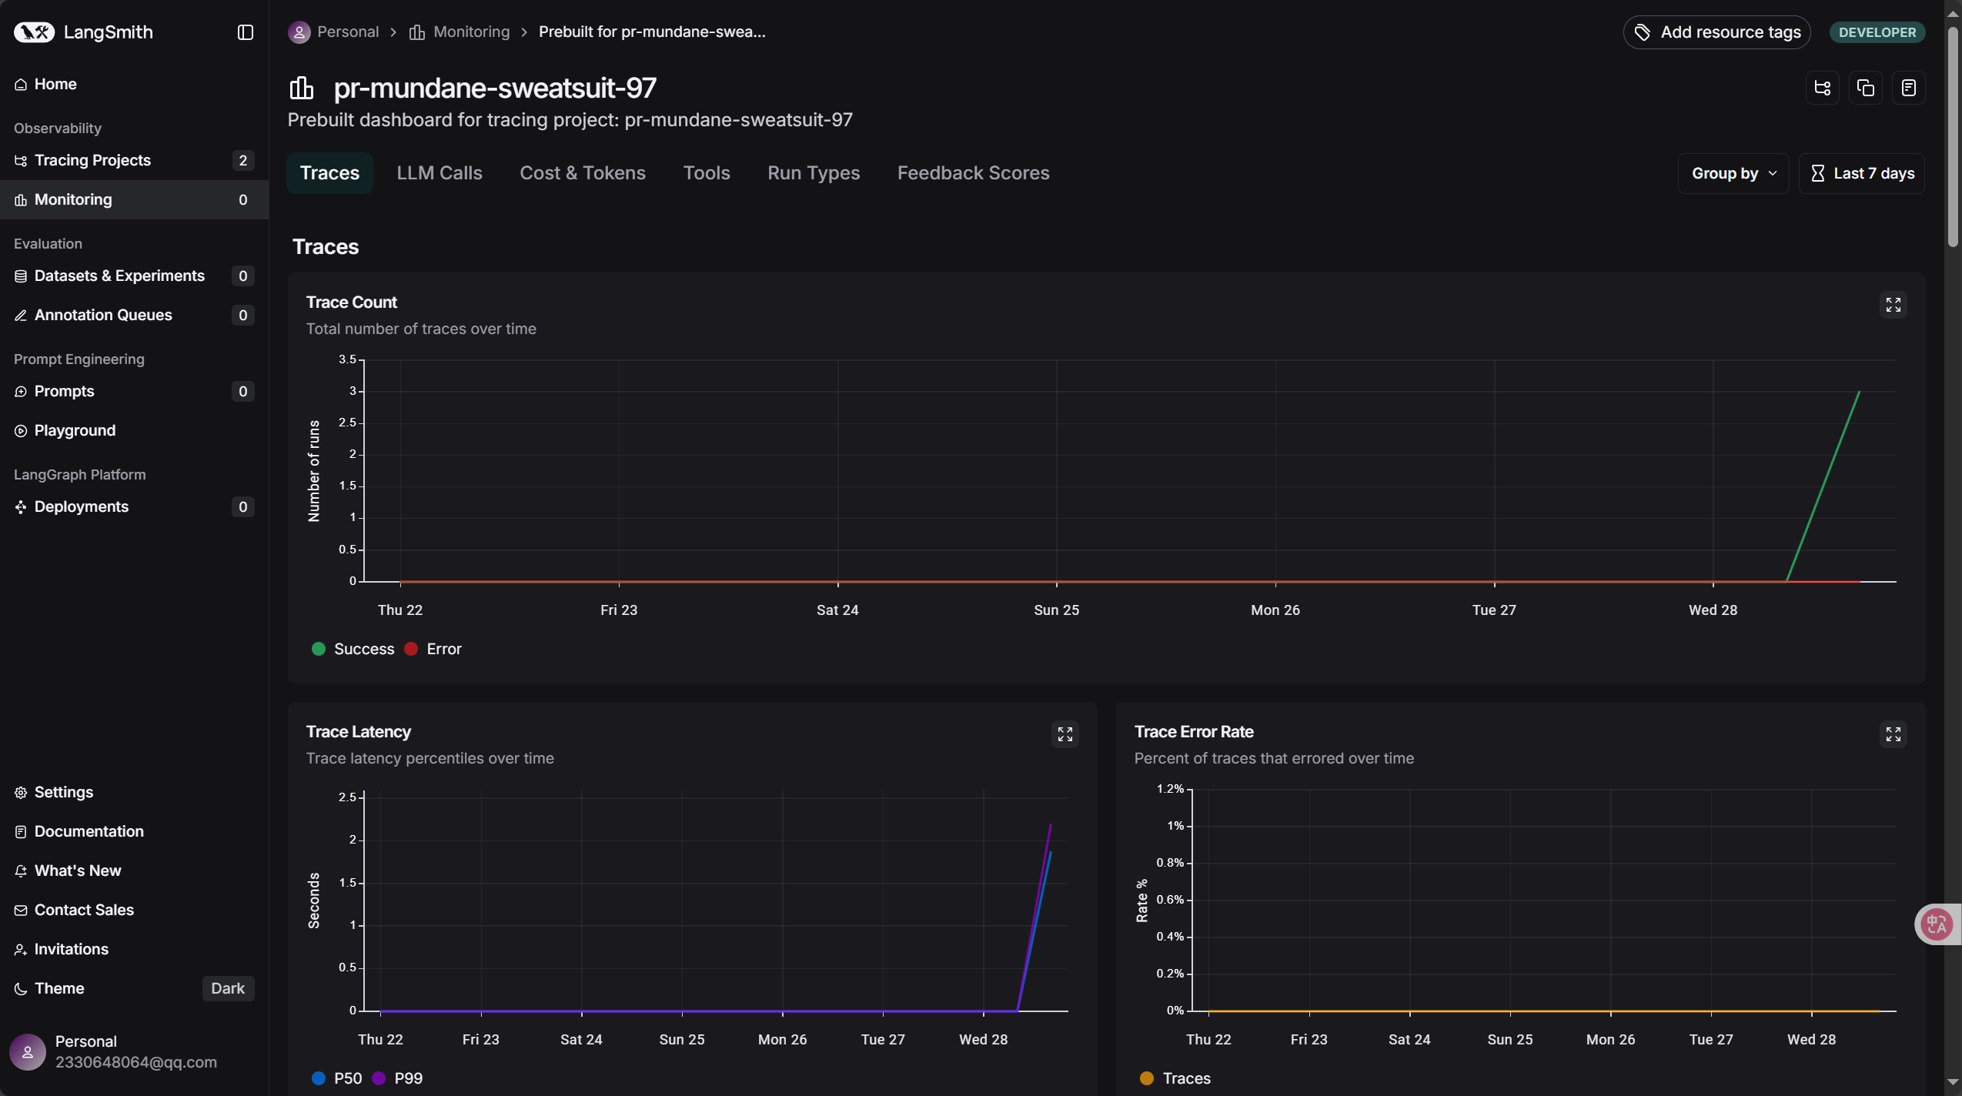Click the Monitoring breadcrumb link
This screenshot has height=1096, width=1962.
click(x=471, y=32)
